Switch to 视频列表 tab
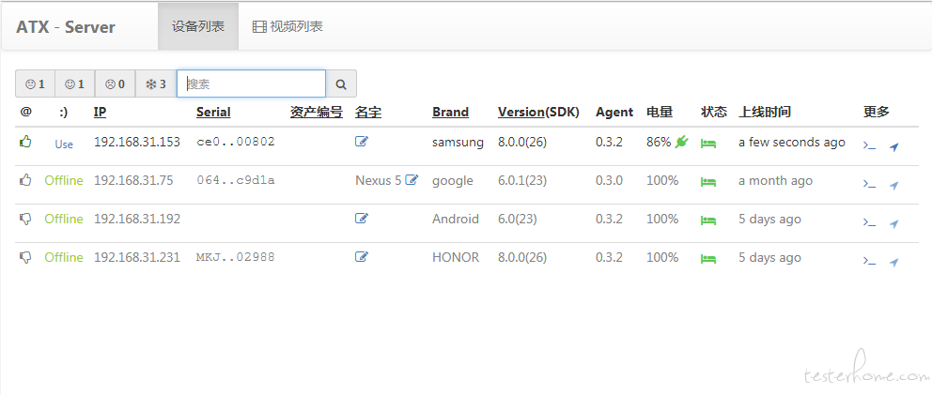 pyautogui.click(x=287, y=26)
